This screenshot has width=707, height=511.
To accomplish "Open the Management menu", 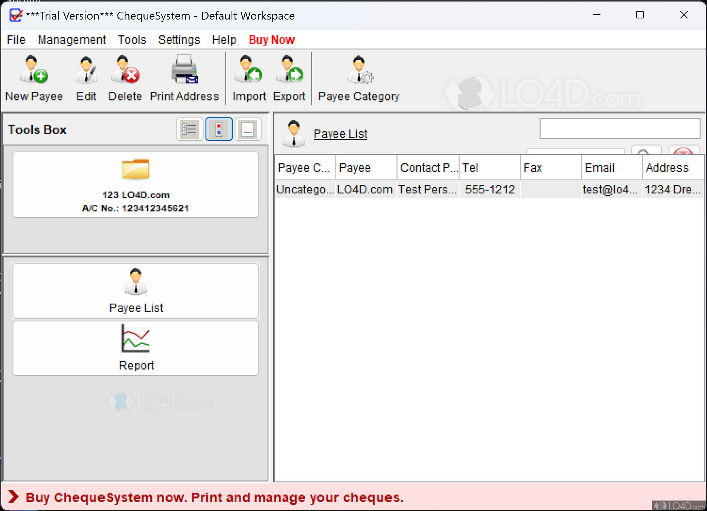I will tap(72, 40).
